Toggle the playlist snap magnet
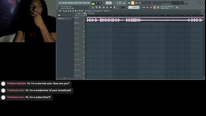 tap(60, 11)
